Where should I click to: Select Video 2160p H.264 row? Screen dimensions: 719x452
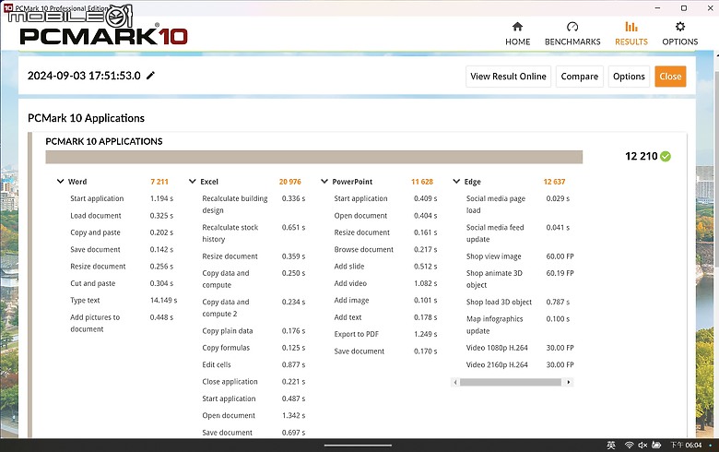(520, 364)
